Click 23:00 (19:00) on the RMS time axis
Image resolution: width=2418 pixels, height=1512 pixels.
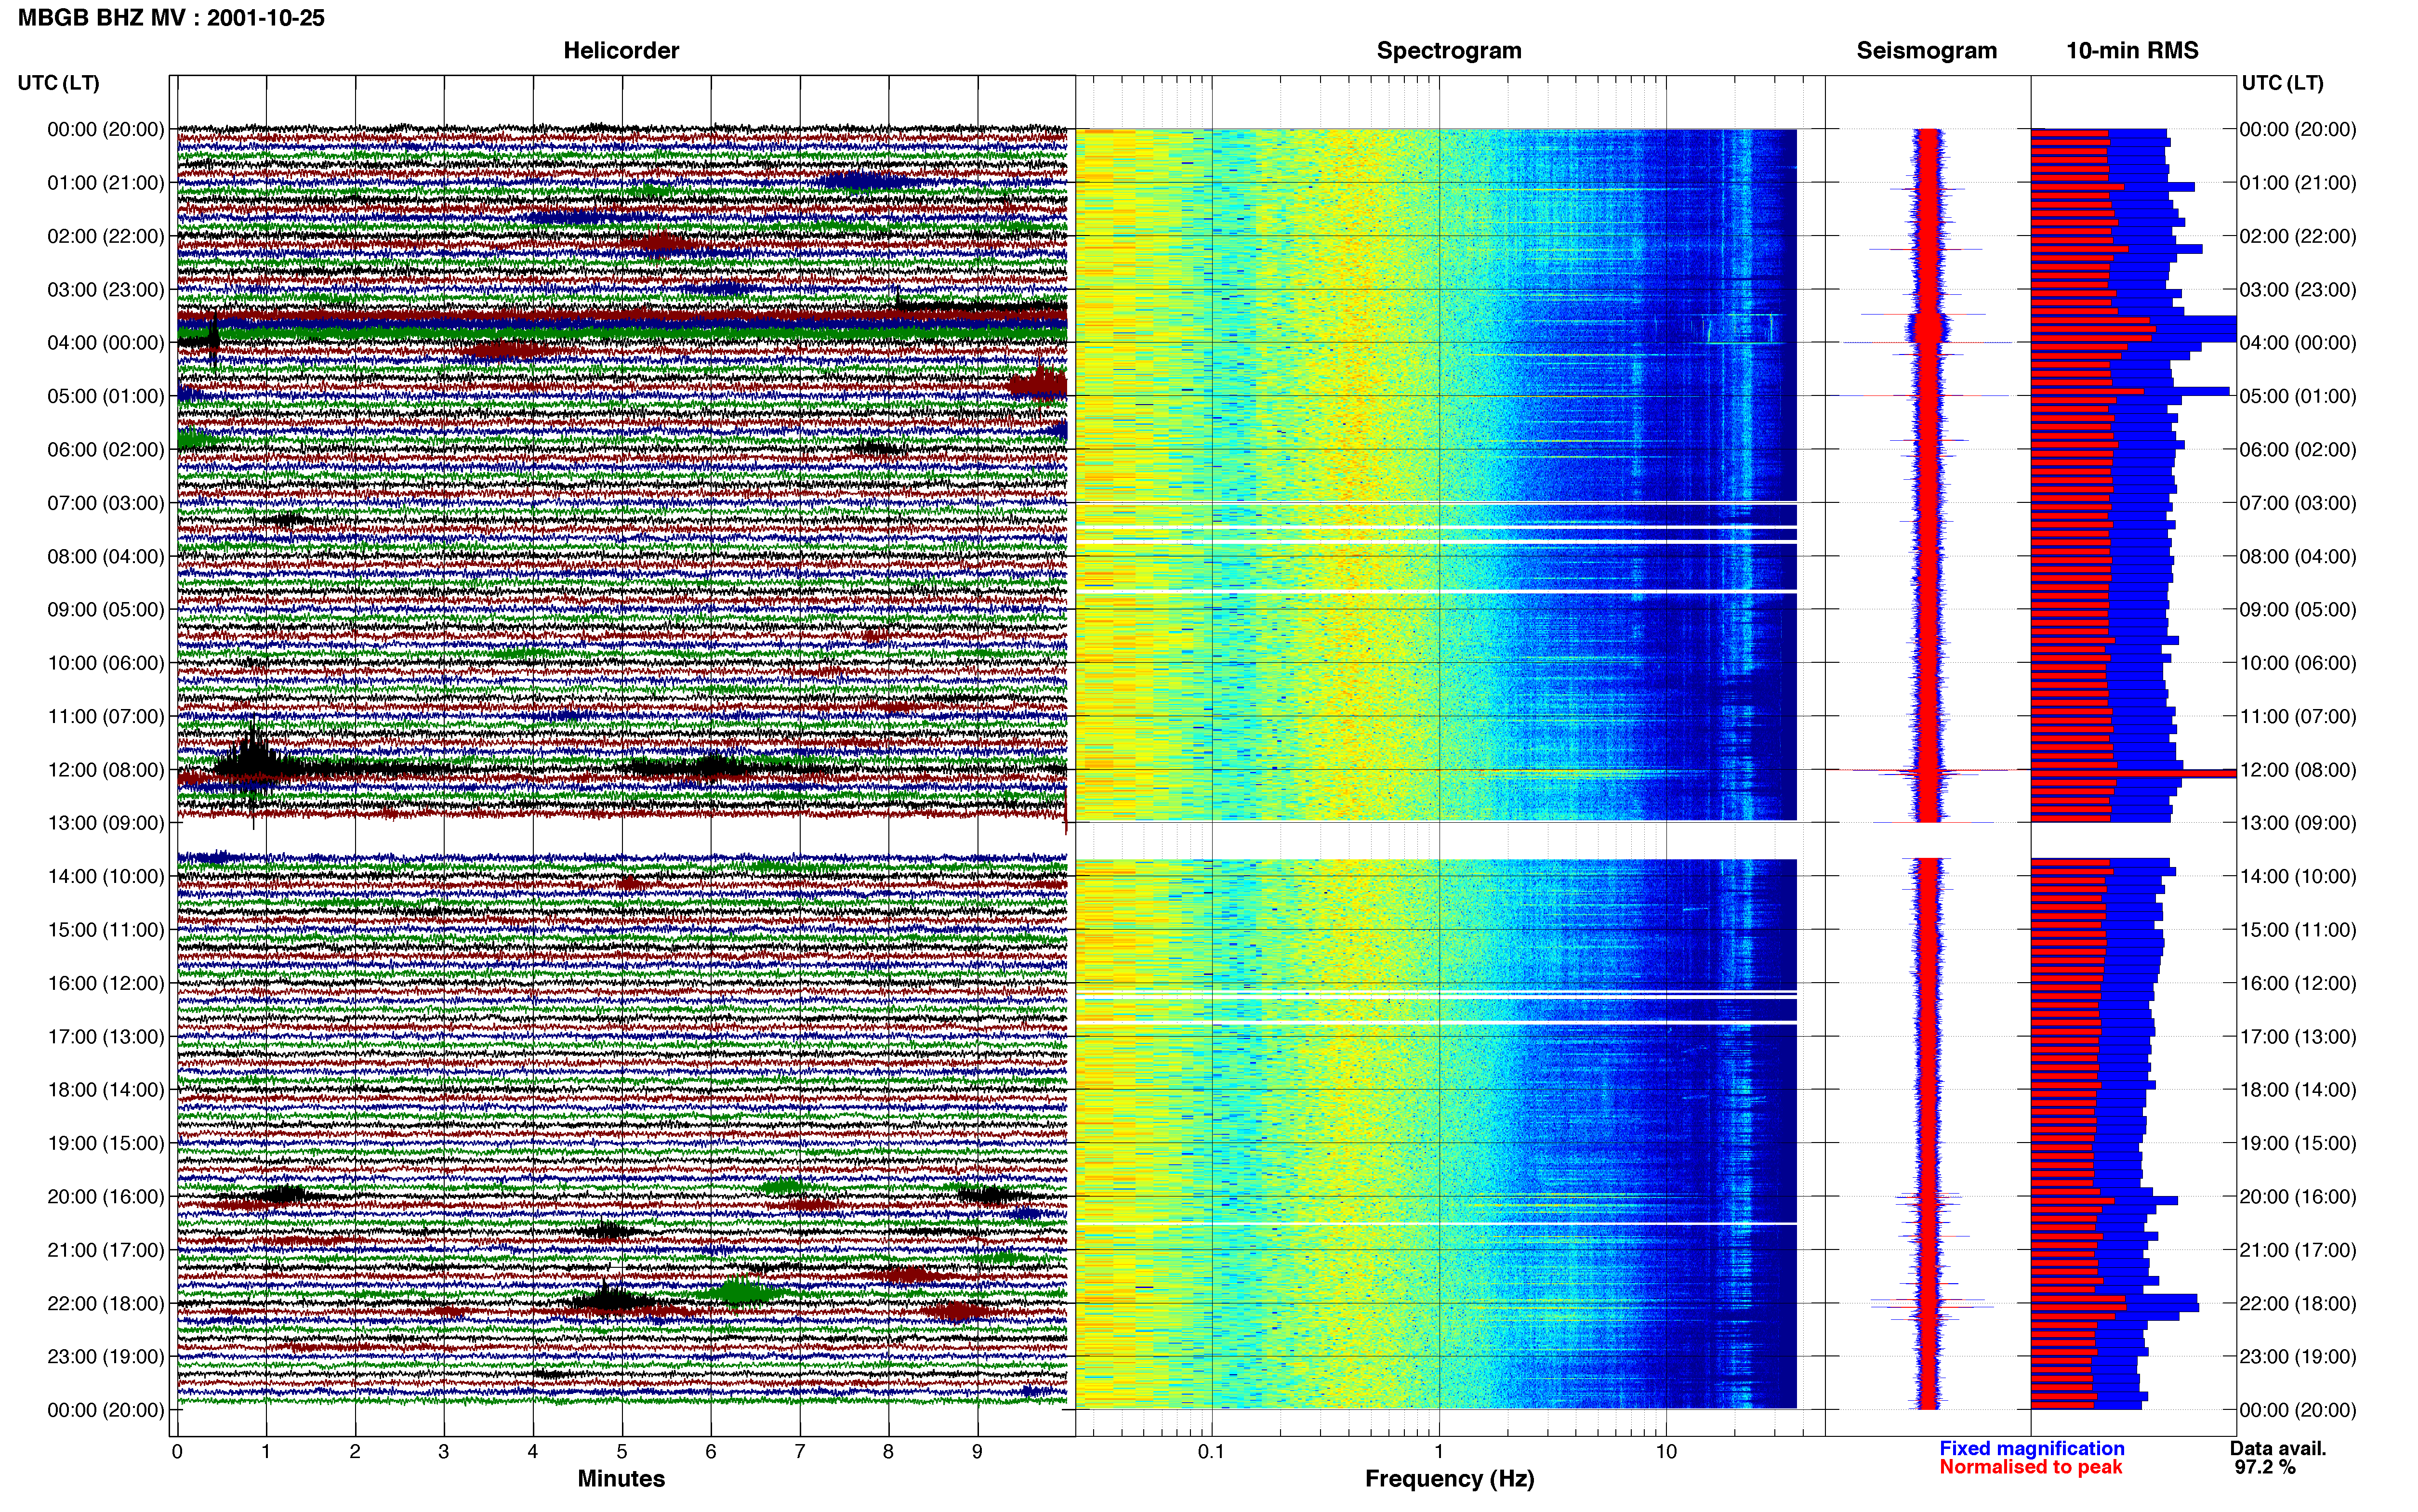pyautogui.click(x=2298, y=1357)
